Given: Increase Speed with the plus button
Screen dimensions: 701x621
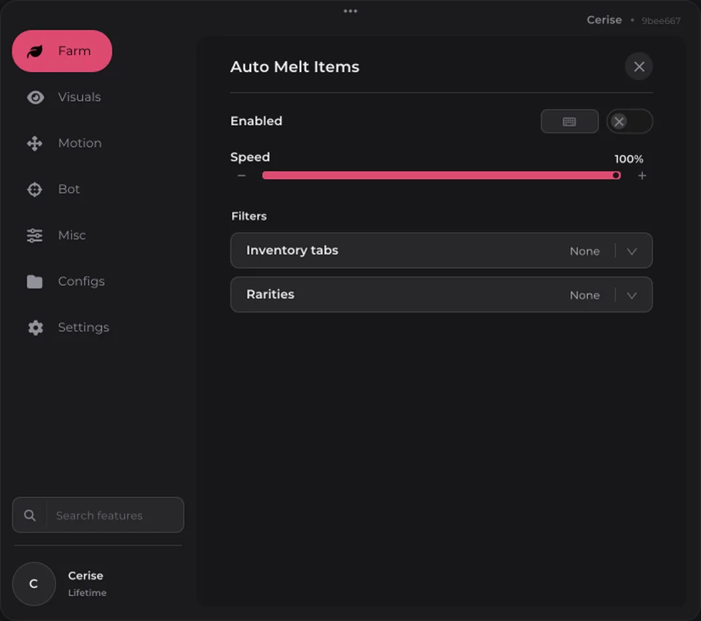Looking at the screenshot, I should (642, 176).
